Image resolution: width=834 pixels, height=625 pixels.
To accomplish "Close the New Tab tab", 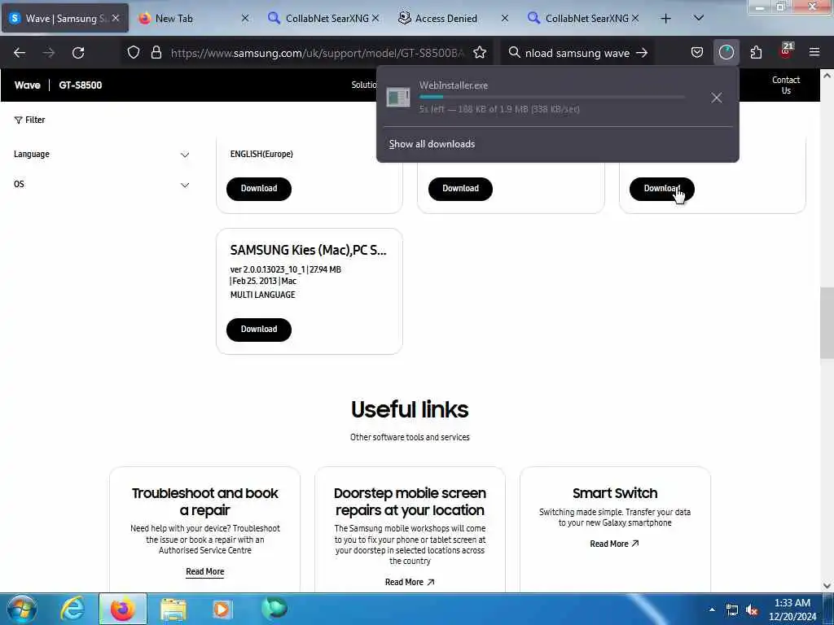I will (x=244, y=19).
